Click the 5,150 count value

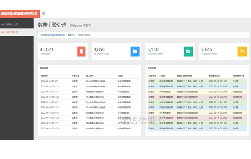click(x=153, y=49)
